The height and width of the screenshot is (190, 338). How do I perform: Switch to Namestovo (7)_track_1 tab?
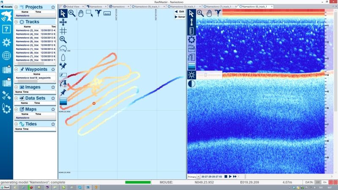click(219, 7)
